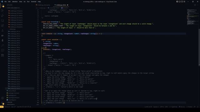Open the TypeScript language mode selector
Screen dimensions: 200x112
[x=174, y=107]
